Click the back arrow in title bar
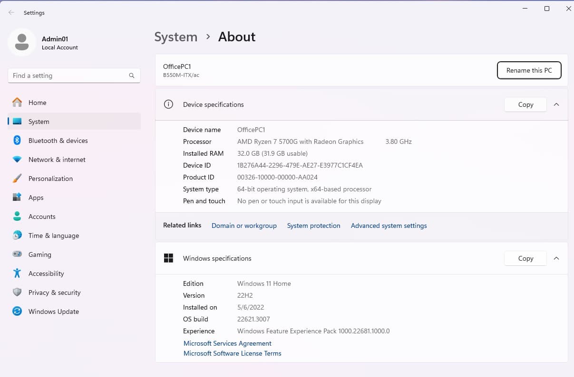Image resolution: width=574 pixels, height=377 pixels. click(x=11, y=13)
